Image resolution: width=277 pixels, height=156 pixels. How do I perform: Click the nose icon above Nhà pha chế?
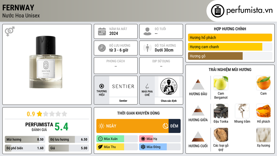coord(147,86)
